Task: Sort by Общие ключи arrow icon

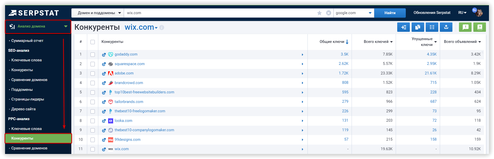Action: [x=347, y=42]
